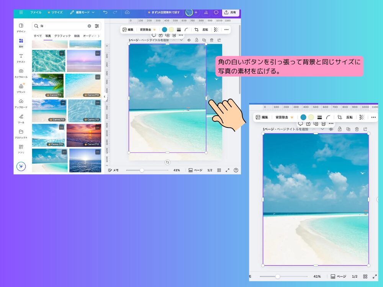The width and height of the screenshot is (383, 287).
Task: Open transparency settings via the checkerboard icon
Action: pos(216,29)
